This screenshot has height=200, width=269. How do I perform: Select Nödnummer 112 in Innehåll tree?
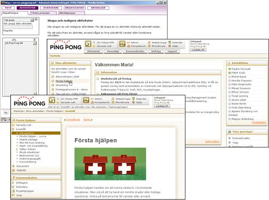29,156
